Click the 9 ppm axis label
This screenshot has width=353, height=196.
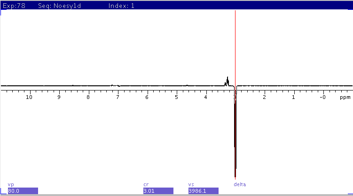[x=59, y=97]
